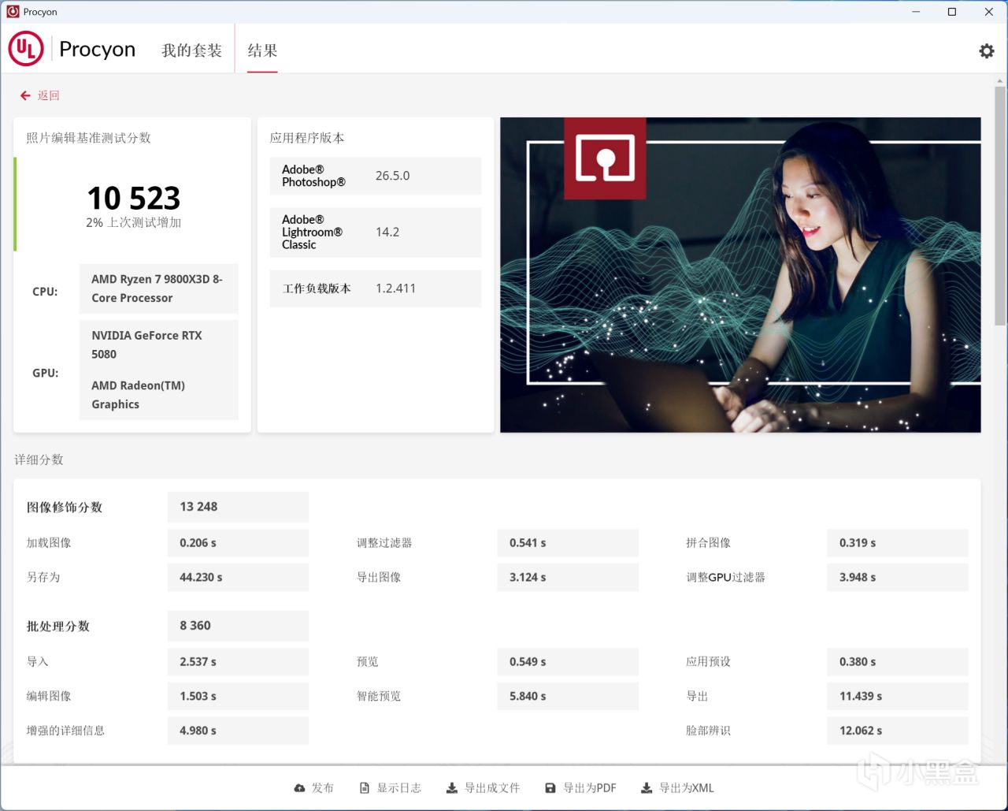Click the vertical scrollbar thumb
1008x811 pixels.
click(1000, 205)
